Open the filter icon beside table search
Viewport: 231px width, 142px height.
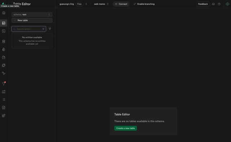[x=50, y=29]
